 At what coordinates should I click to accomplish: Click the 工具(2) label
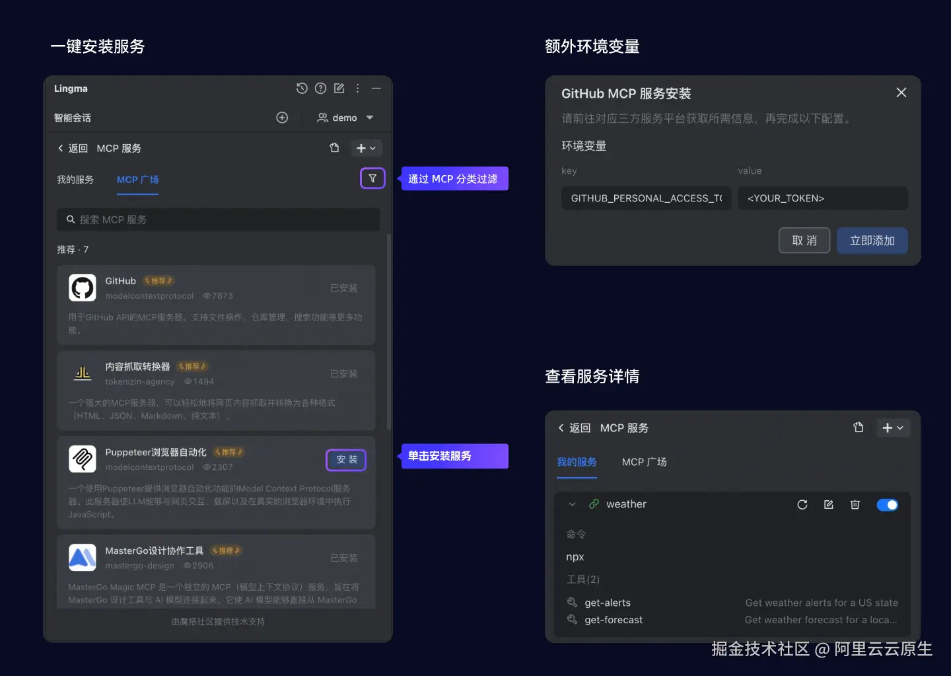point(583,580)
